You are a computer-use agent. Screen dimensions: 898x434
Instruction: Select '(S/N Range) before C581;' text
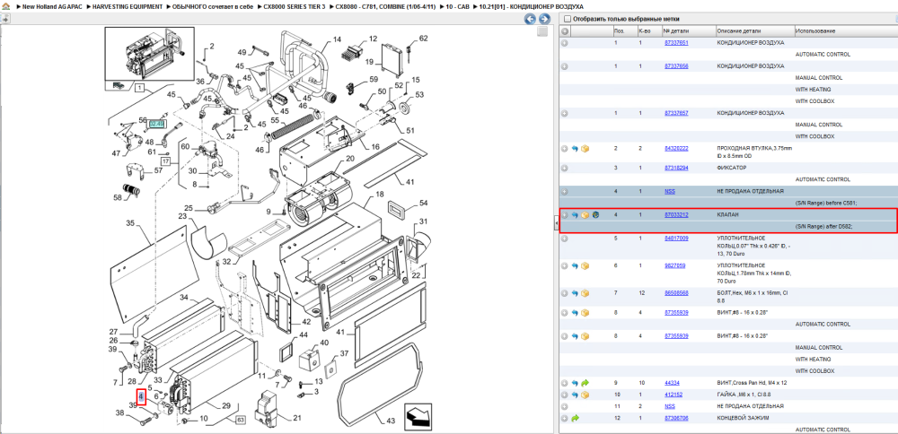click(x=824, y=203)
